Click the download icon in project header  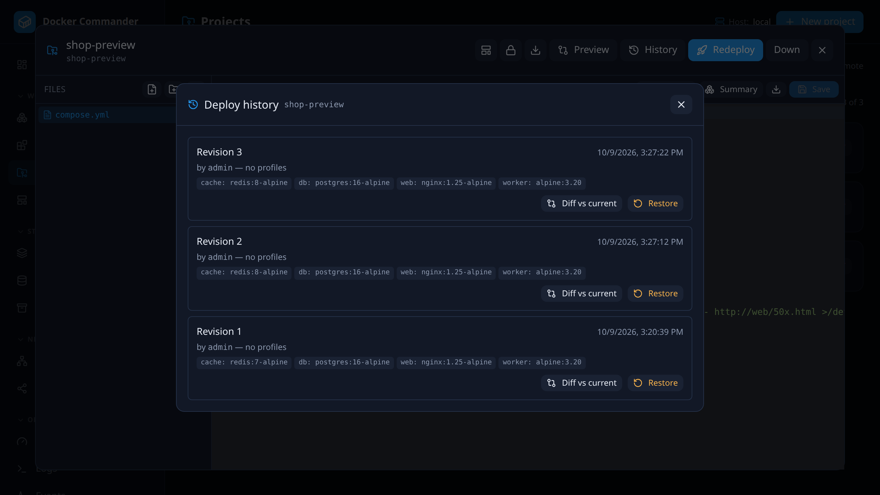coord(536,50)
